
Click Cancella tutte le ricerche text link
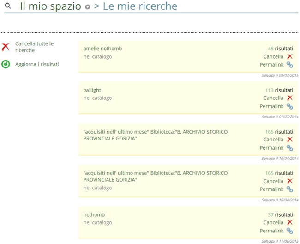point(34,47)
